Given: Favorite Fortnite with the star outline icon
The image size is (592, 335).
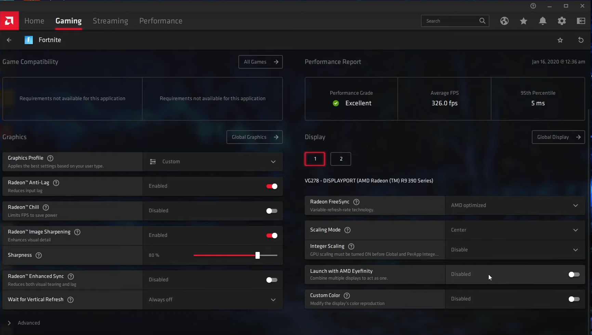Looking at the screenshot, I should point(560,40).
